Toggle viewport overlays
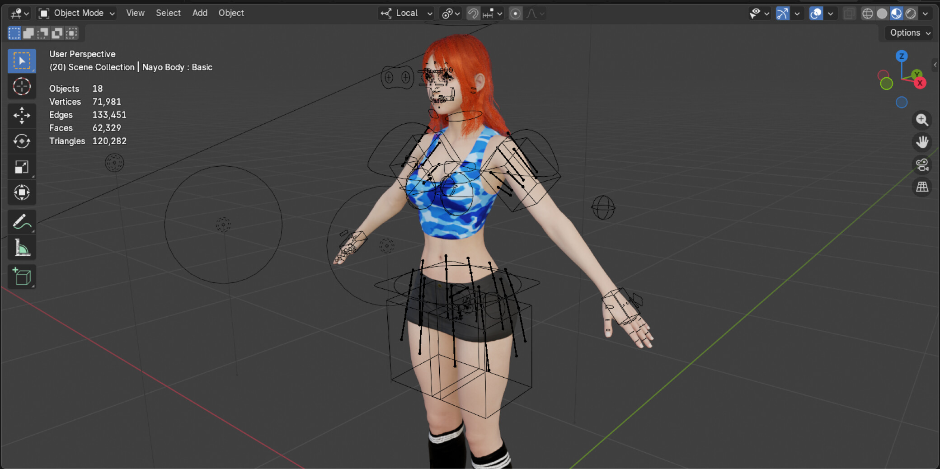Viewport: 940px width, 469px height. [x=816, y=14]
